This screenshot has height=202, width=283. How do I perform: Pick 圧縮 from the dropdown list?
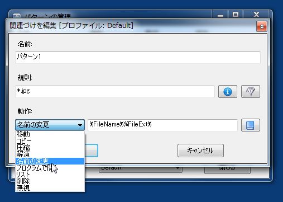(50, 148)
